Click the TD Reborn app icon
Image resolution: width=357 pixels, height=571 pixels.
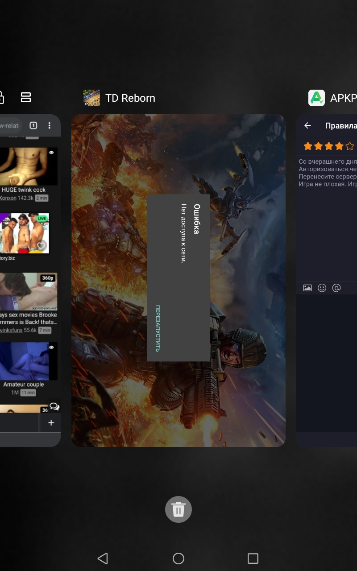[91, 98]
